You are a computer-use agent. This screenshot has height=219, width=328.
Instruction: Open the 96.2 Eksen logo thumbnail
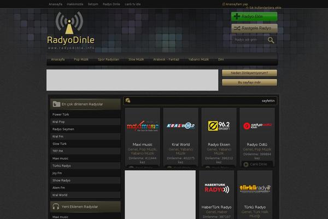coord(219,126)
